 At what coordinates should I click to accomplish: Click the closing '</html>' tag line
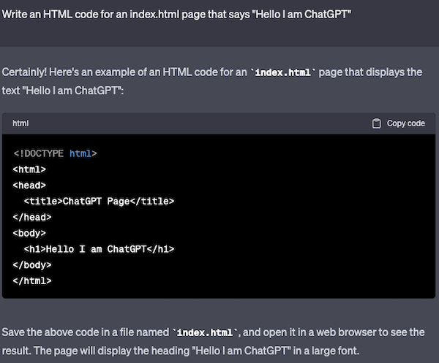tap(32, 281)
